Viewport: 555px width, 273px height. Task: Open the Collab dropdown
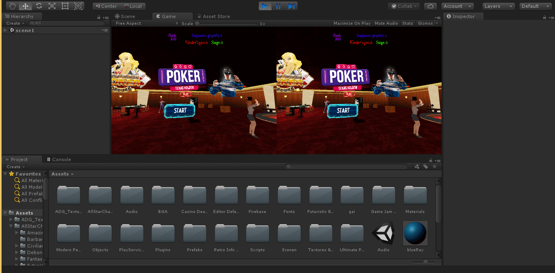click(404, 6)
